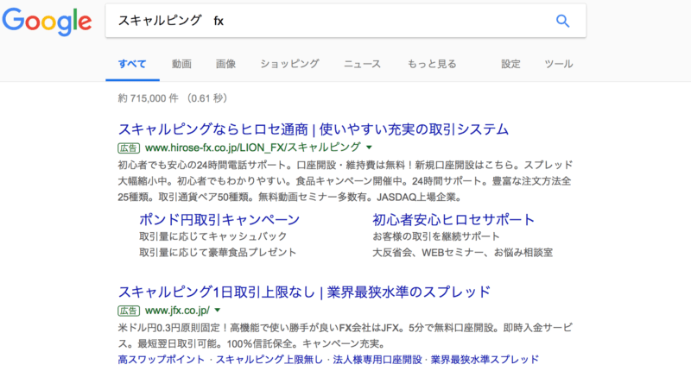Open the 法人様専用口座開設 link
This screenshot has height=377, width=691.
click(377, 360)
